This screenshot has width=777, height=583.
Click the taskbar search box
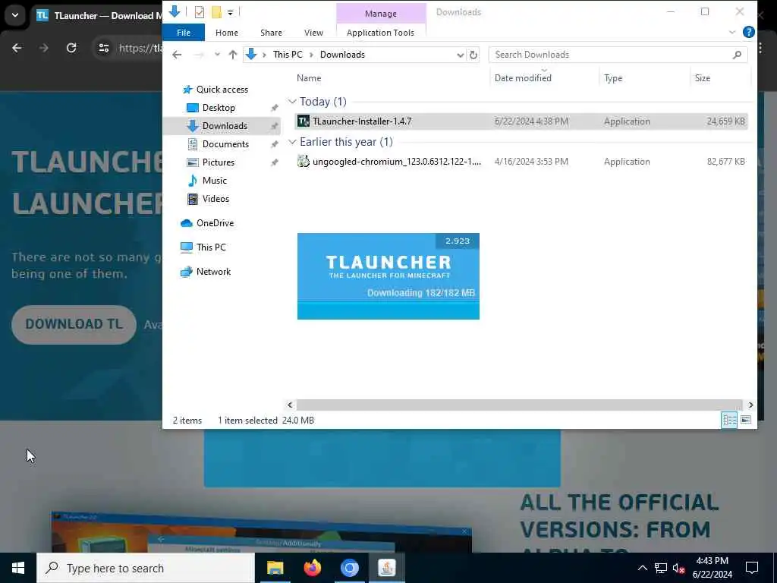[146, 568]
